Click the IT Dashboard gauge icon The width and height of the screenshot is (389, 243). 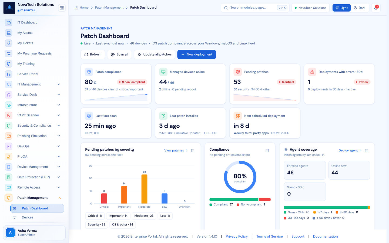[9, 23]
